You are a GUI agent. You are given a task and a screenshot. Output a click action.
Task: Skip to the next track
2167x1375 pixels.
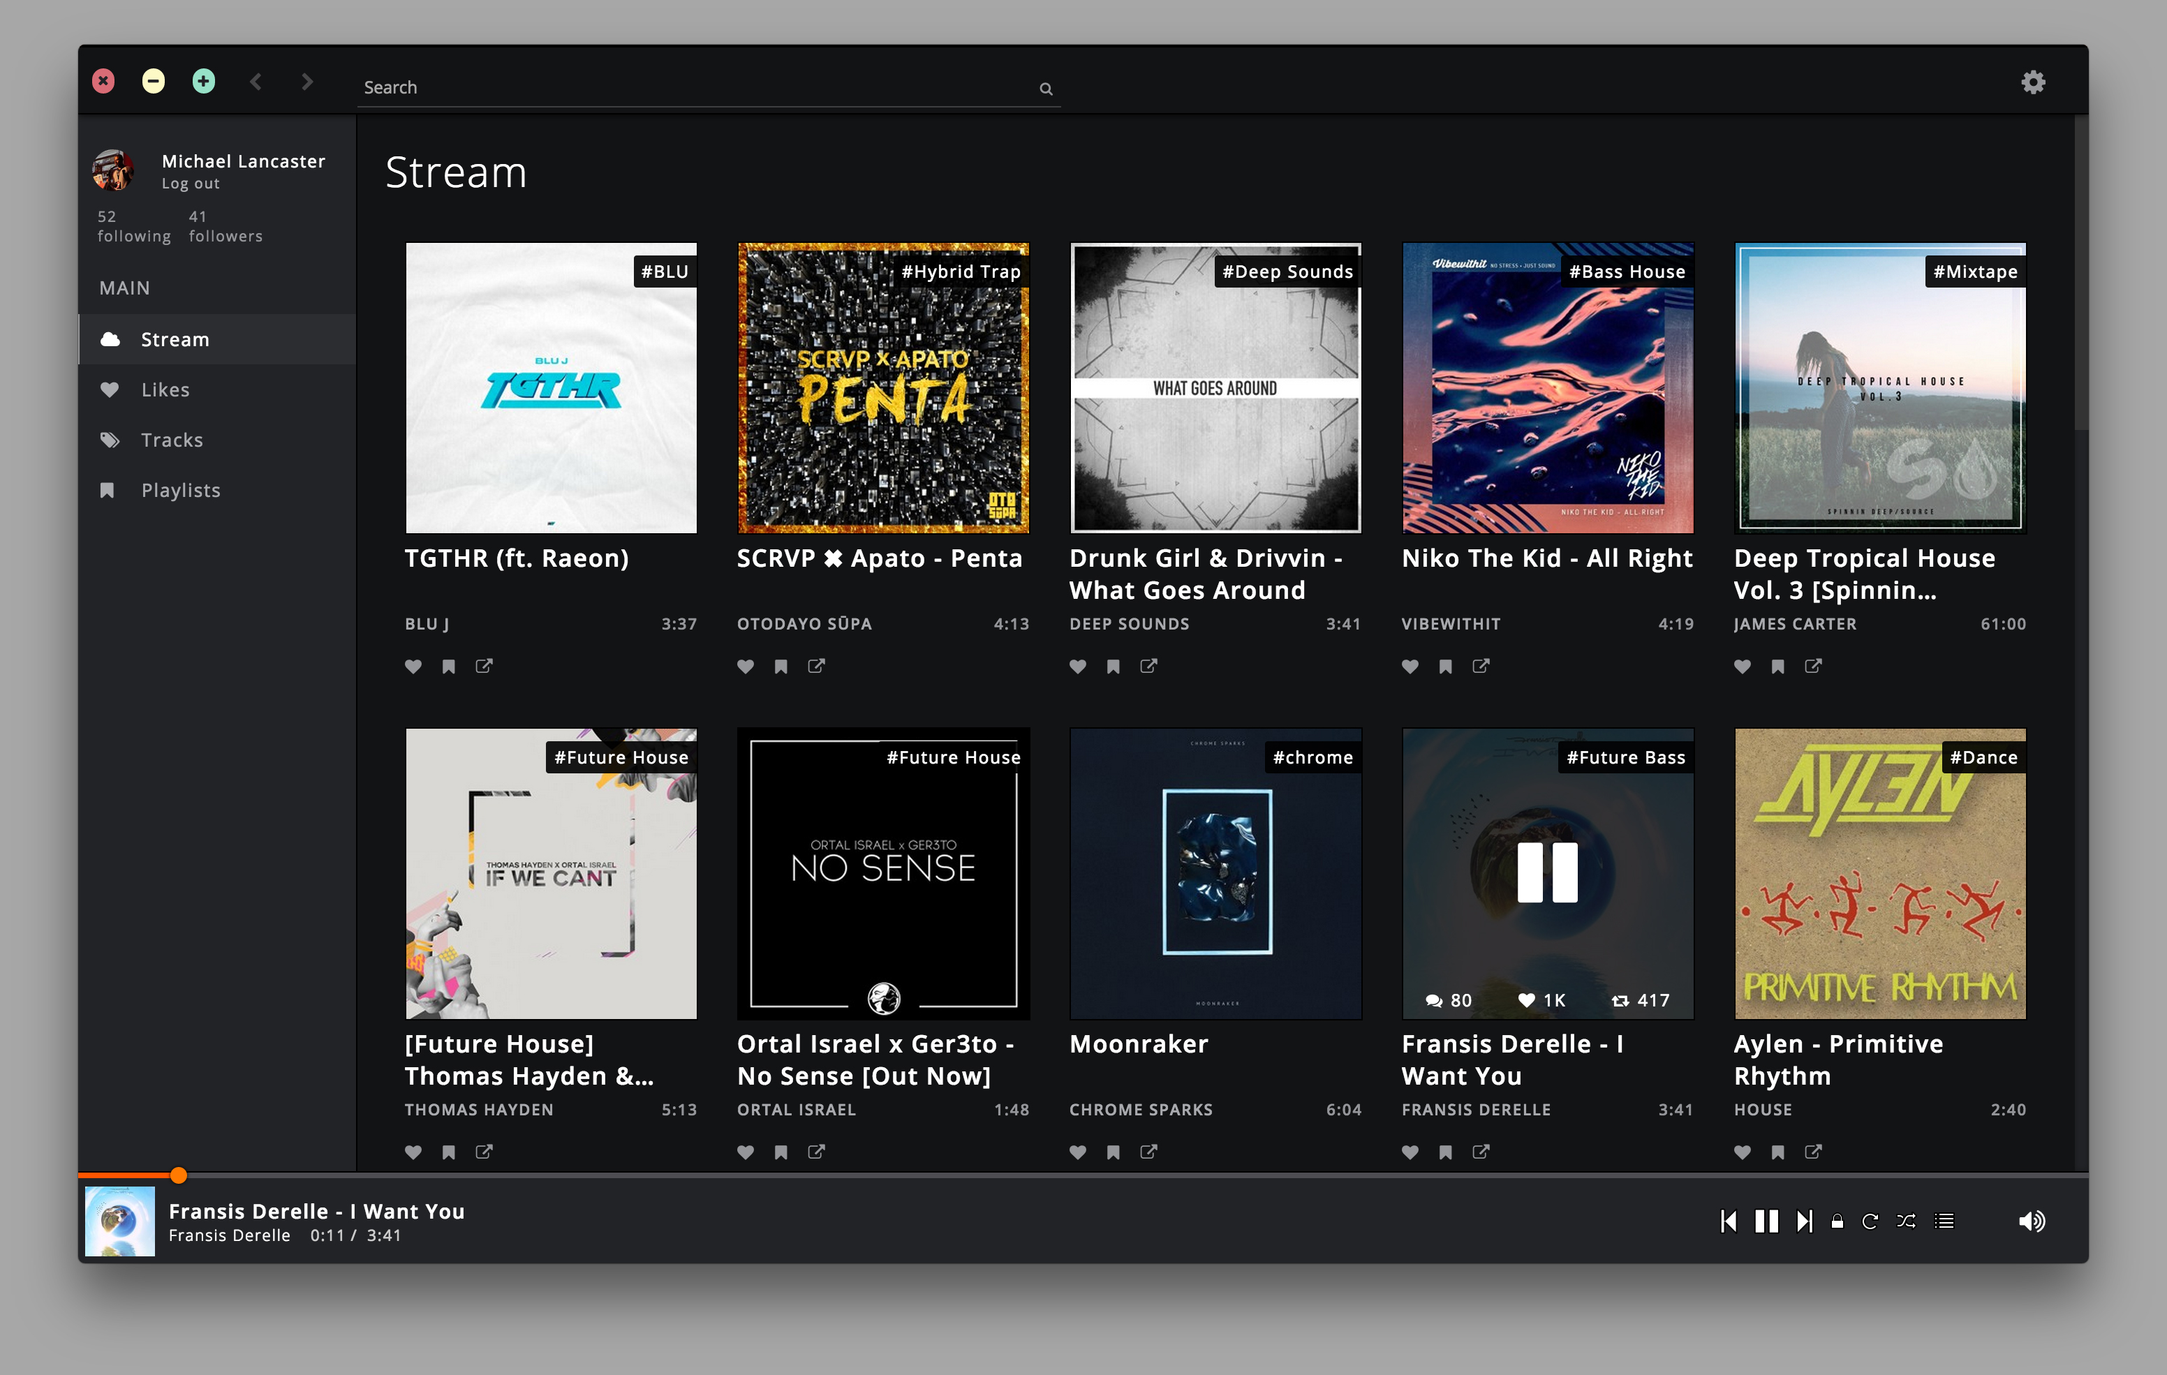1805,1221
